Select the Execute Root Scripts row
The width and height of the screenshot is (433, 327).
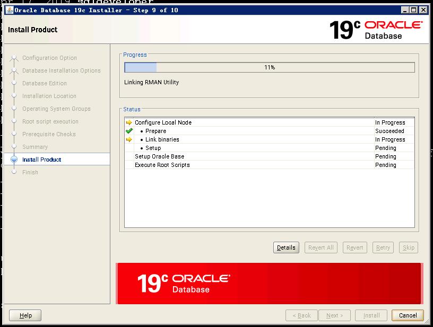pos(269,165)
